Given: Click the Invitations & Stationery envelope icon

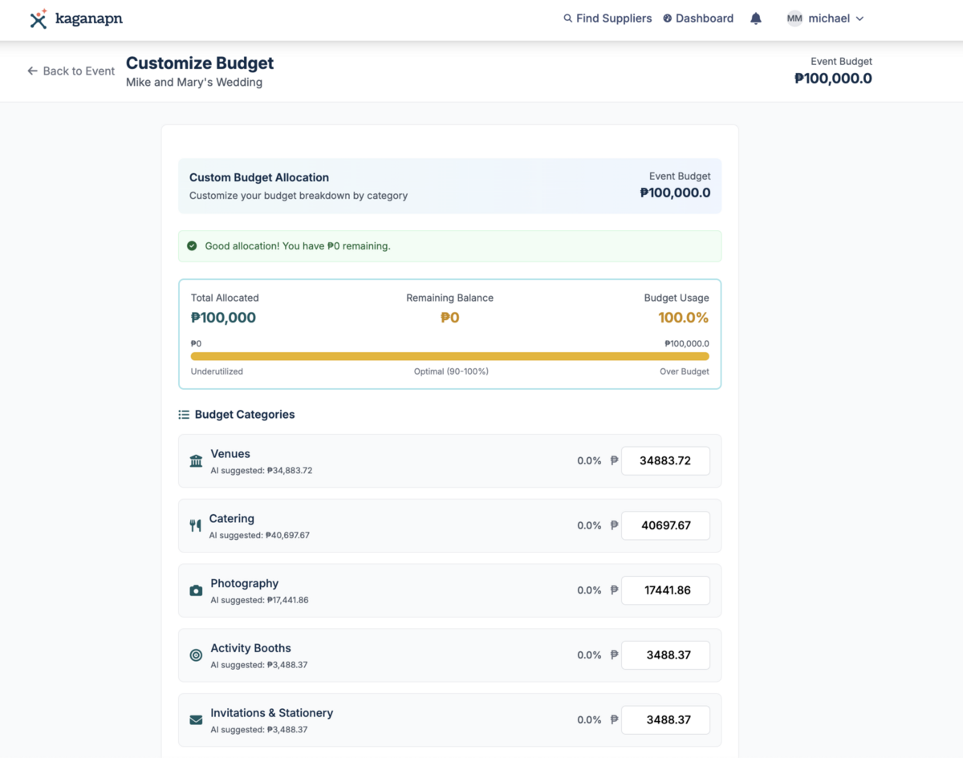Looking at the screenshot, I should pyautogui.click(x=195, y=719).
